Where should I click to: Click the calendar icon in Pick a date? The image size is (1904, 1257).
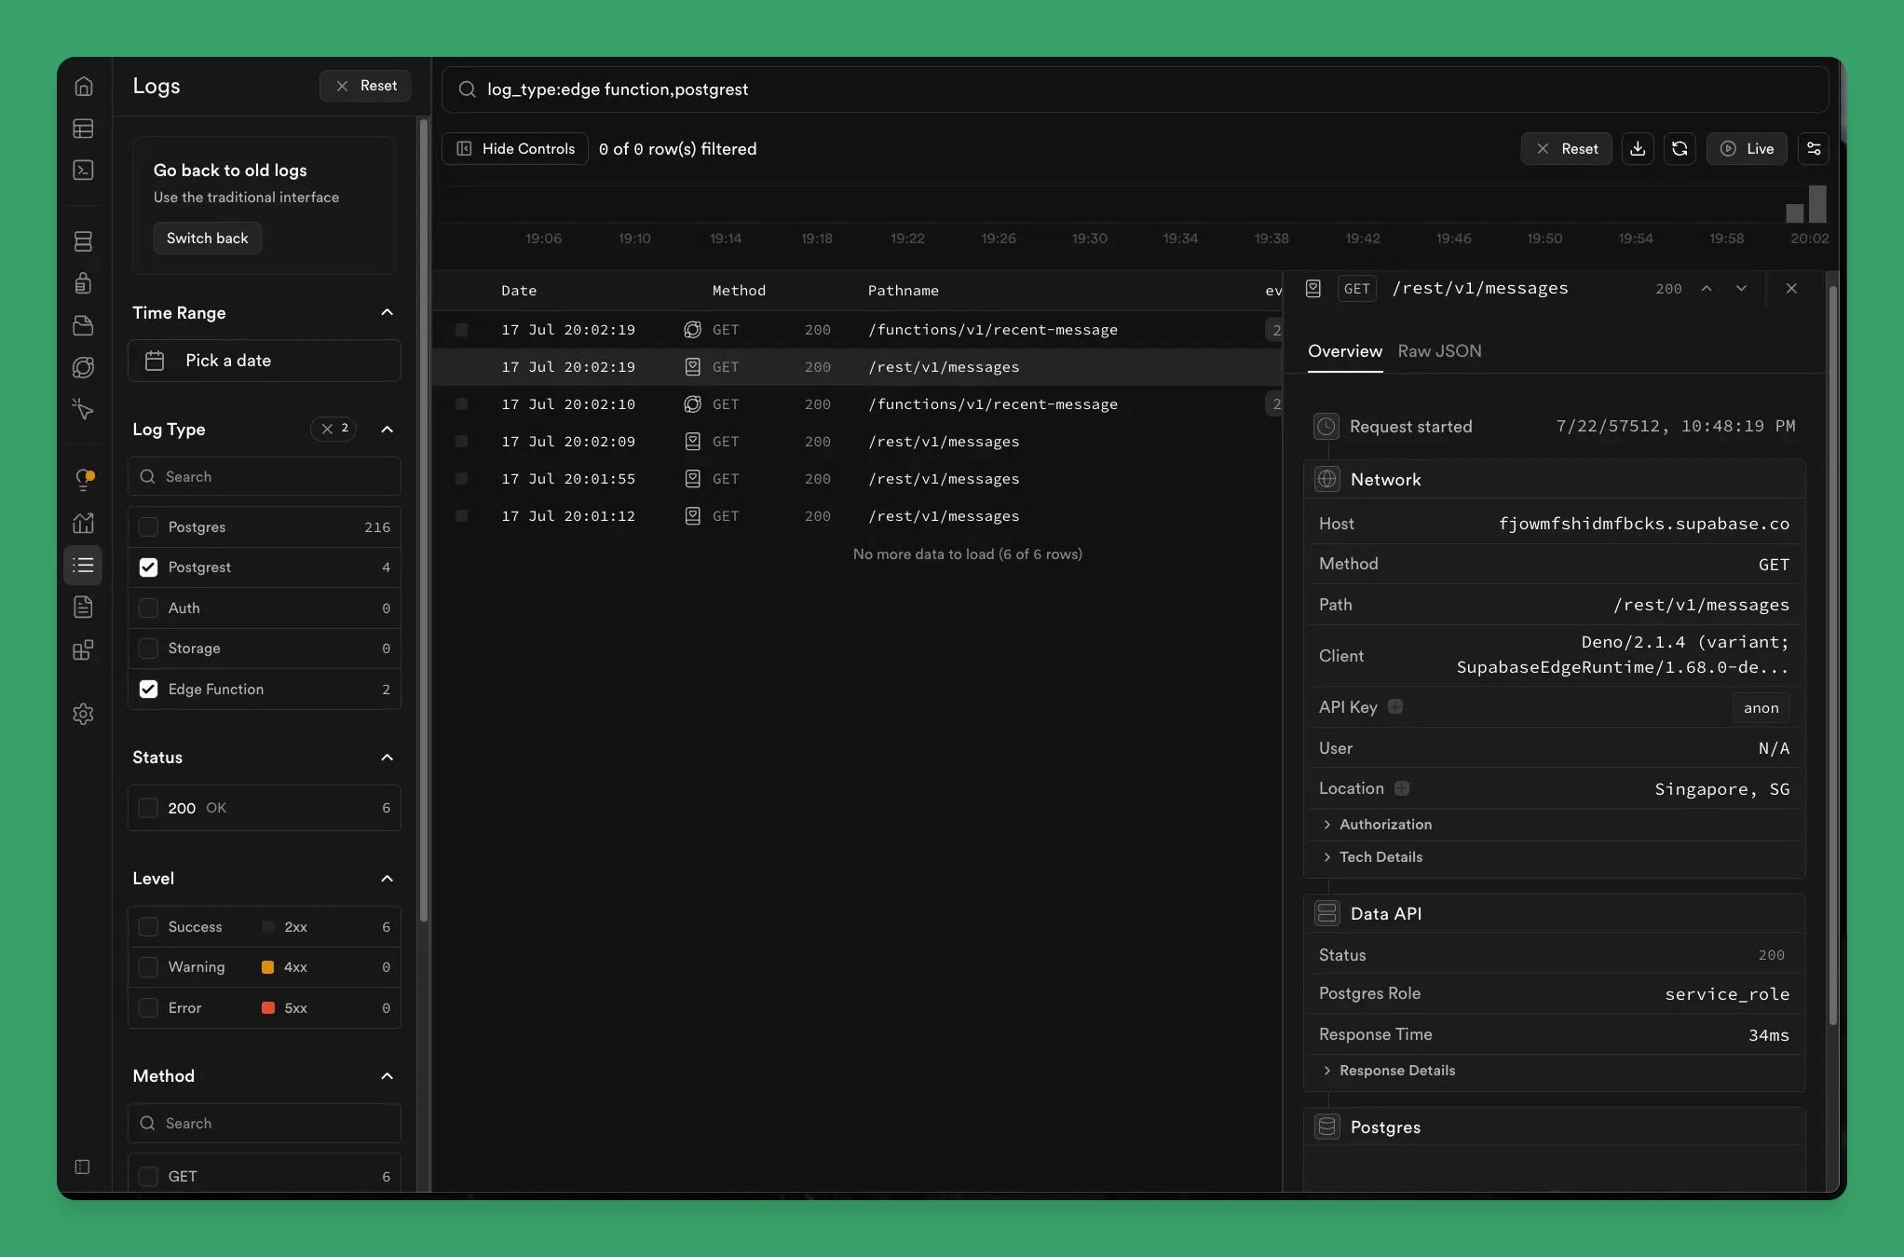tap(155, 361)
